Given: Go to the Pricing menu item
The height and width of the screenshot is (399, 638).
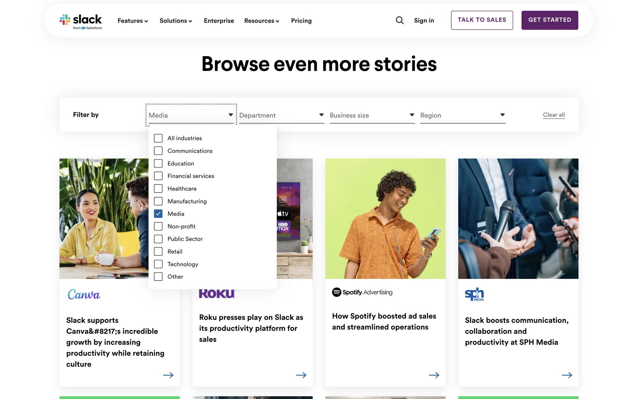Looking at the screenshot, I should (301, 21).
